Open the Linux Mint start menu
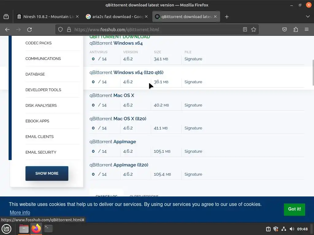This screenshot has height=235, width=314. click(x=6, y=229)
